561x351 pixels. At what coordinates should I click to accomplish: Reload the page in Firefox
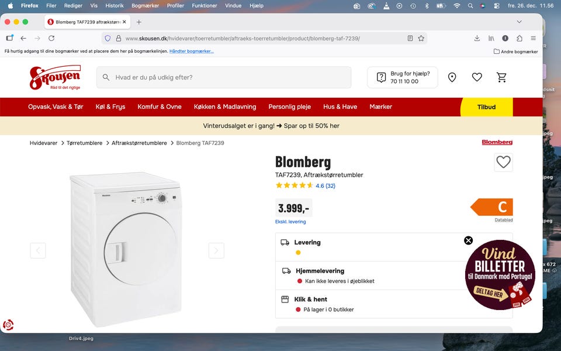point(51,39)
